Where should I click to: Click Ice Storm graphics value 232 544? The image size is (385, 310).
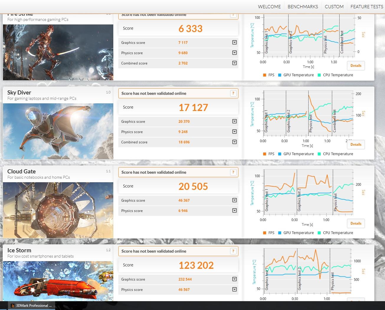tap(185, 279)
